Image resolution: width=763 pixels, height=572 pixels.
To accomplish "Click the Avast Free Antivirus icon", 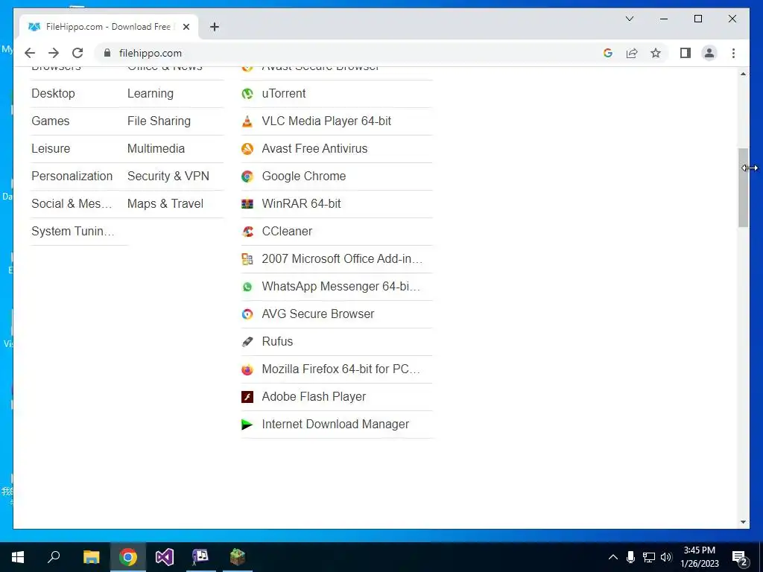I will (x=247, y=149).
